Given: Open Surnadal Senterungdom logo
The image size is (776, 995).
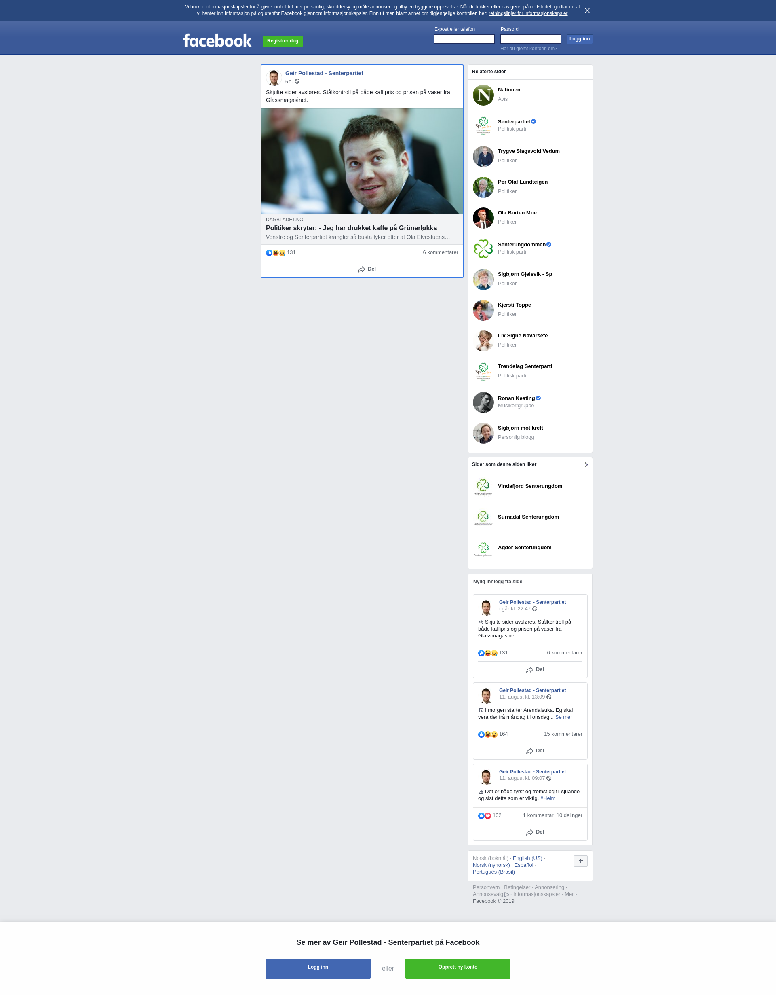Looking at the screenshot, I should coord(483,518).
